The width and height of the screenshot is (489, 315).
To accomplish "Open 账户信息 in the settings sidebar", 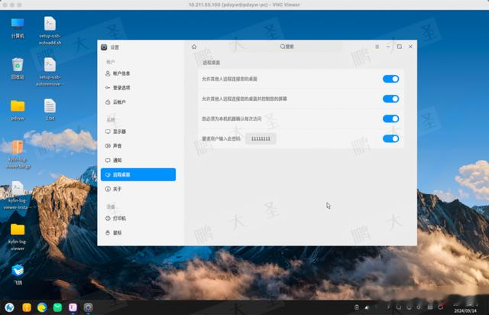I will 138,73.
